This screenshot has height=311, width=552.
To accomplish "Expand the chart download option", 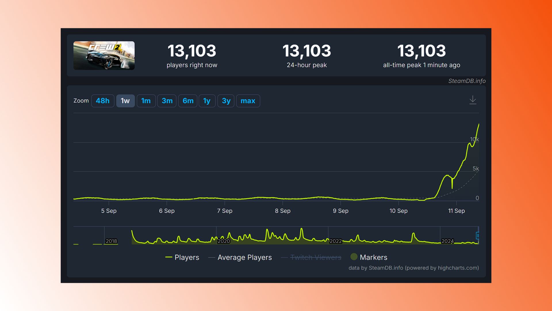I will (x=473, y=100).
